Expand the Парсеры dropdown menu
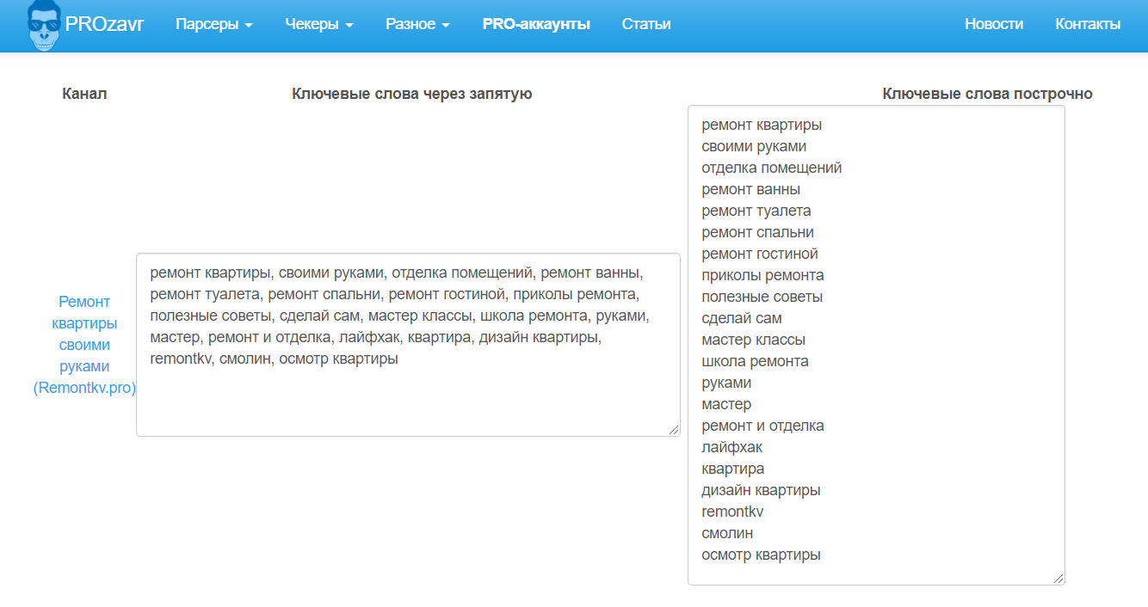This screenshot has width=1148, height=607. 214,24
